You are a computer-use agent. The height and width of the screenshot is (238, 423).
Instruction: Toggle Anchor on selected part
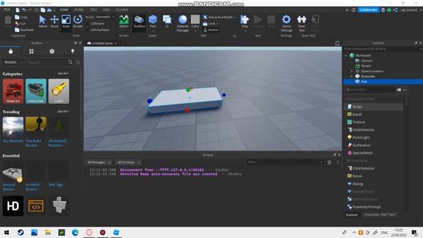[x=211, y=30]
